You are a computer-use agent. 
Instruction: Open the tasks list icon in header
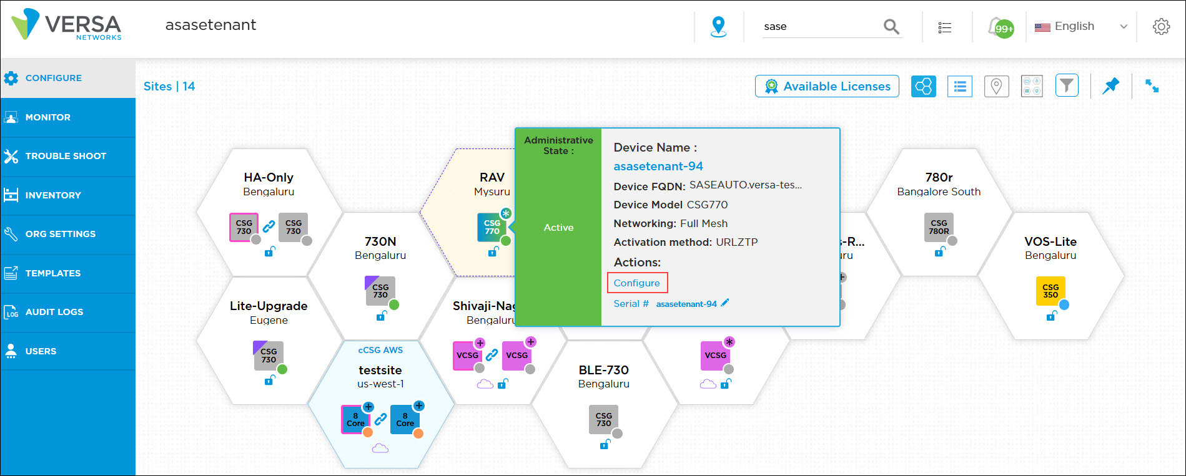pyautogui.click(x=945, y=27)
